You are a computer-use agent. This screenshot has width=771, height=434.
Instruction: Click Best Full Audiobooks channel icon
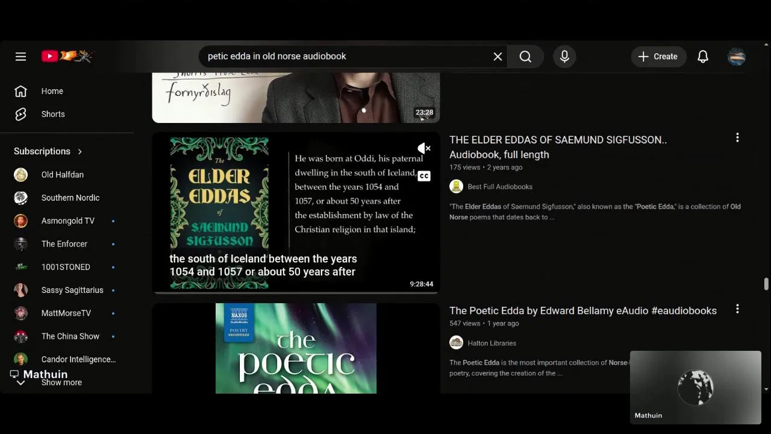(457, 187)
